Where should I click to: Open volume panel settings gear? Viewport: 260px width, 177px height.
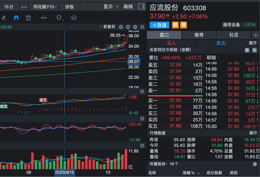click(142, 146)
